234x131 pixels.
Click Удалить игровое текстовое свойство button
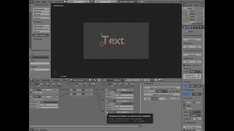(x=162, y=88)
